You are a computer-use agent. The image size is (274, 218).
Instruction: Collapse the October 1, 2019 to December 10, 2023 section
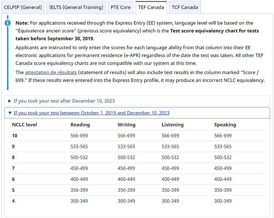(x=91, y=113)
